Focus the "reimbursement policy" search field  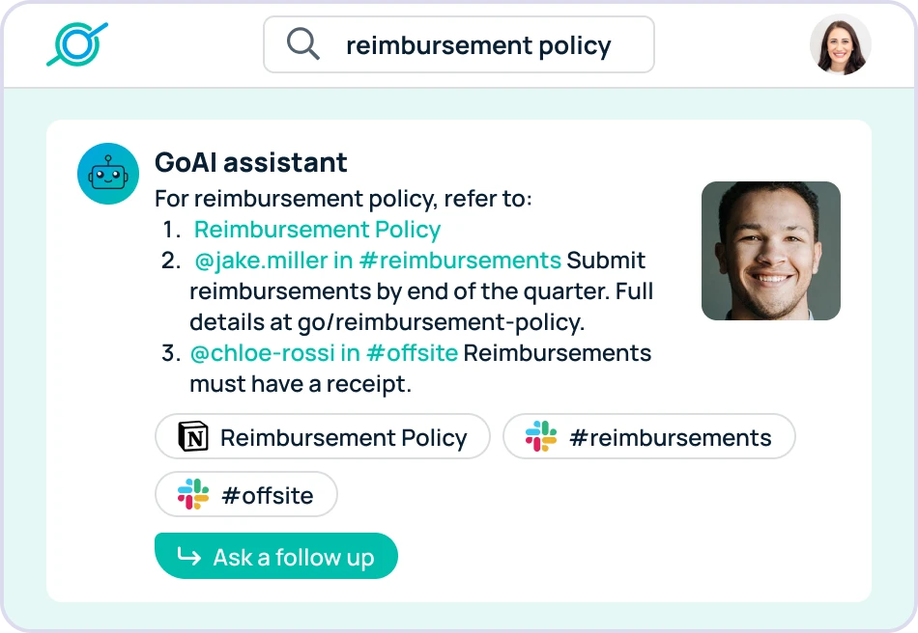coord(478,45)
